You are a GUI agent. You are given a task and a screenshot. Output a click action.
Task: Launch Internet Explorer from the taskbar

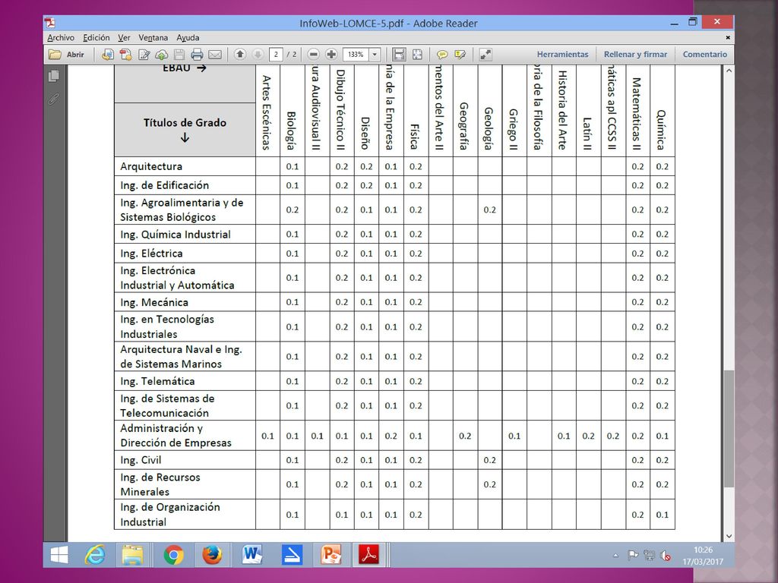[x=95, y=554]
